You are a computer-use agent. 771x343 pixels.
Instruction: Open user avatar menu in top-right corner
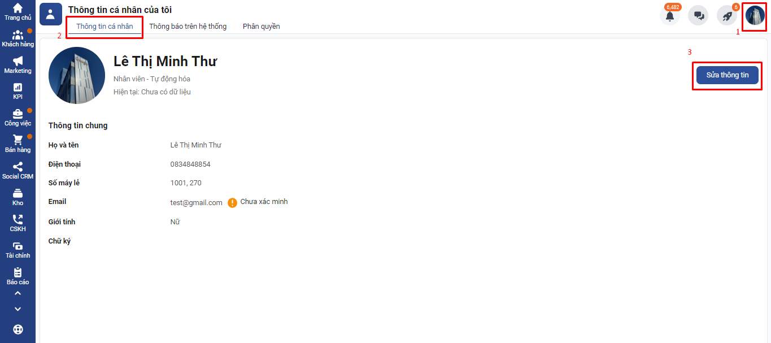[755, 16]
